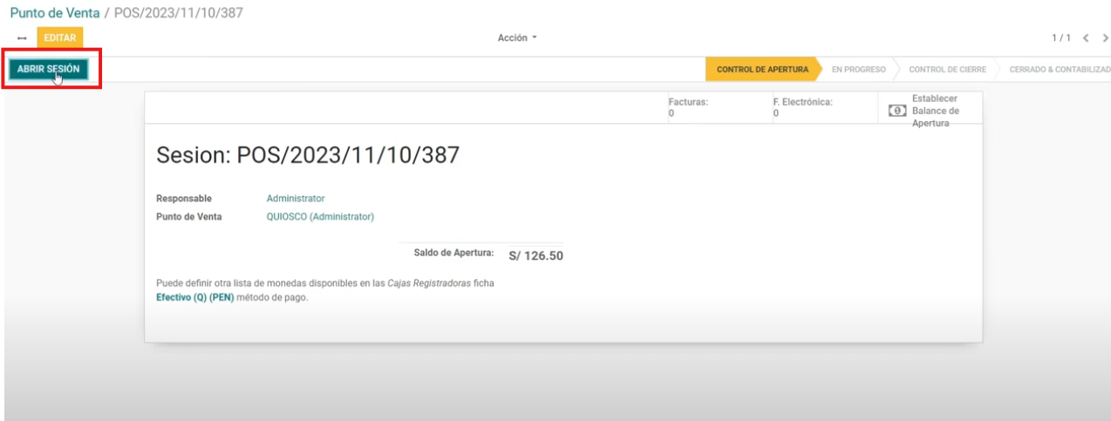Click the yellow EDITAR button

(x=60, y=38)
